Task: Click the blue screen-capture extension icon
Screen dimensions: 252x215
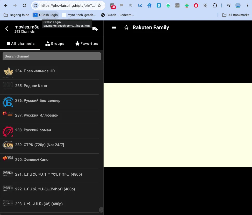Action: [x=140, y=5]
